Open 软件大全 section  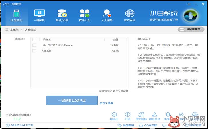84,16
